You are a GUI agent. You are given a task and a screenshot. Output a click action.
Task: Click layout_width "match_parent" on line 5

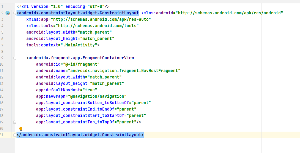(x=69, y=32)
